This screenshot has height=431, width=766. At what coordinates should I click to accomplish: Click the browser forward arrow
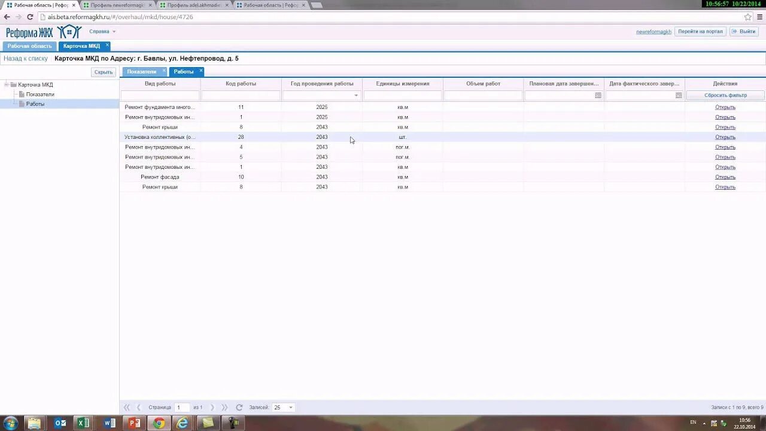pos(19,17)
